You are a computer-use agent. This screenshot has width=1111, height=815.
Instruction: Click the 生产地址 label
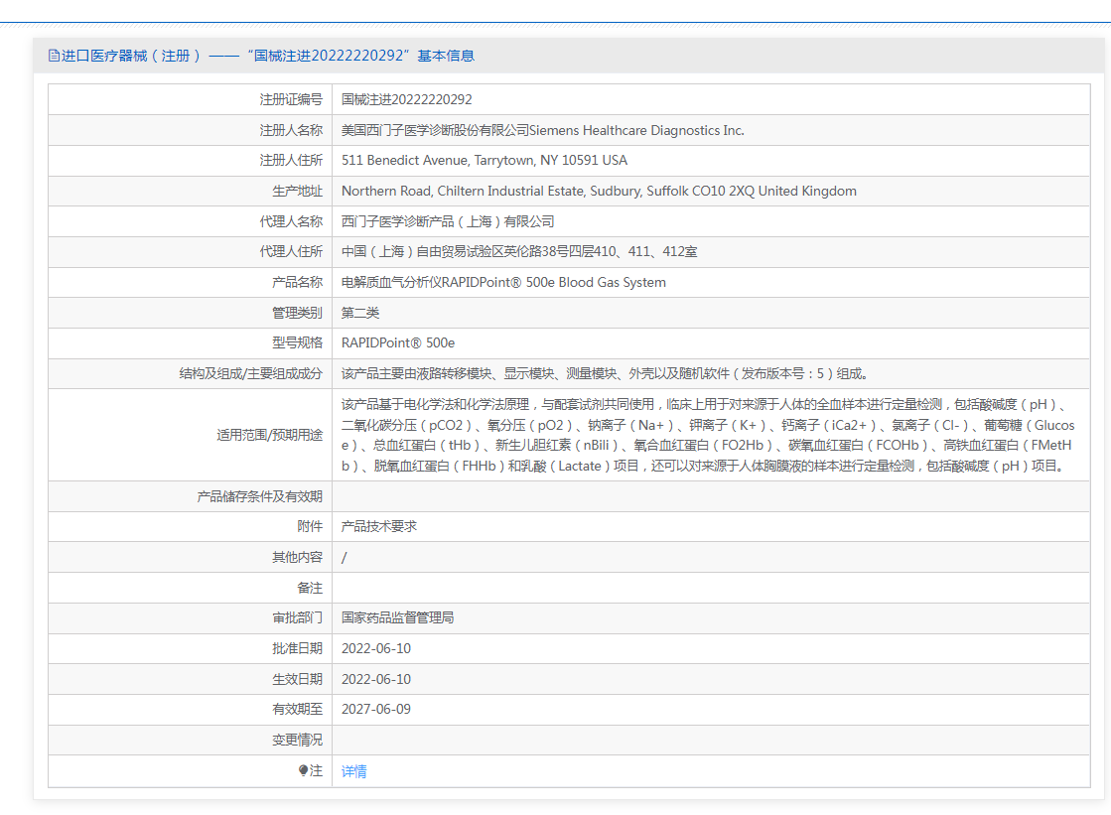point(297,192)
